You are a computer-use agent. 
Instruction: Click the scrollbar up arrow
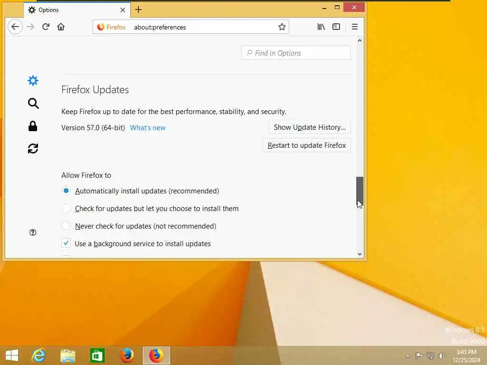coord(360,41)
